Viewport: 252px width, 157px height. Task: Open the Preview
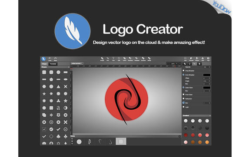tap(191, 59)
